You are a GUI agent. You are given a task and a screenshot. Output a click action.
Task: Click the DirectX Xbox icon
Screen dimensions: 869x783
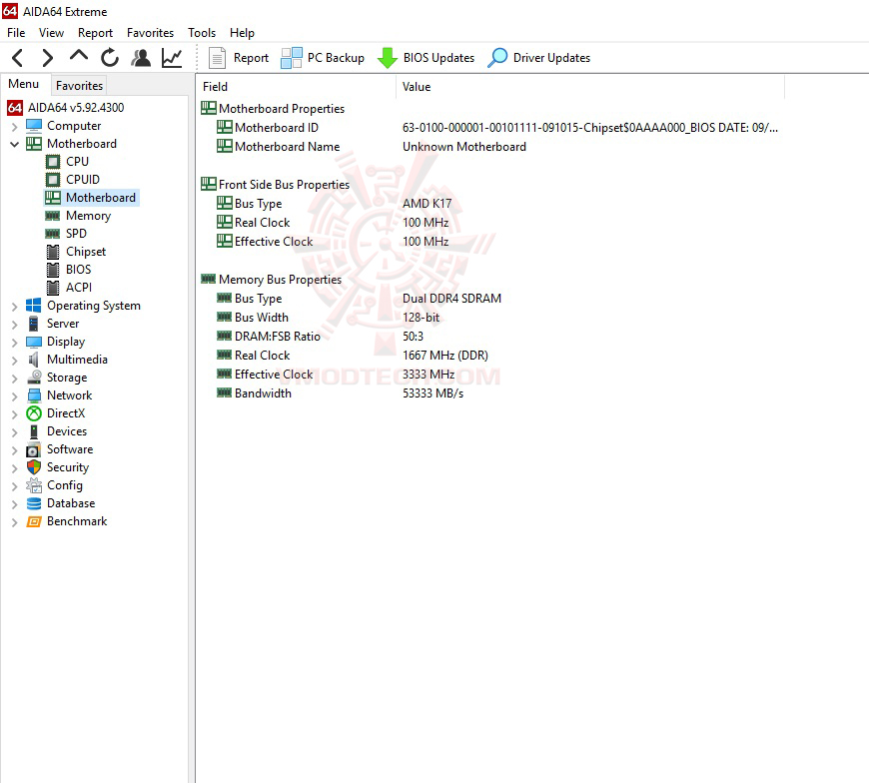tap(34, 413)
